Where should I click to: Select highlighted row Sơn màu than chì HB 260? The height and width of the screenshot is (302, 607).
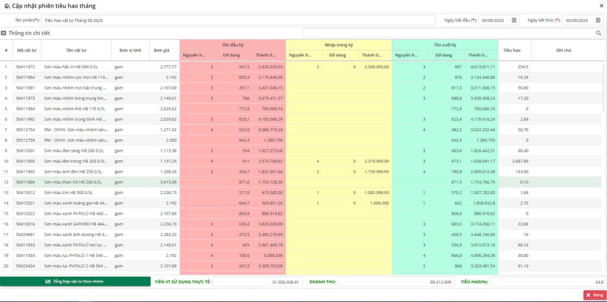click(x=302, y=182)
